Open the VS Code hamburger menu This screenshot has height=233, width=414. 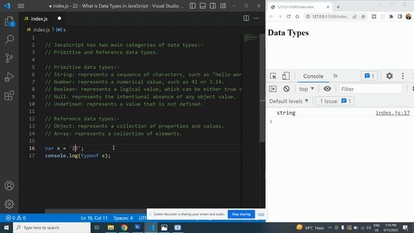21,6
